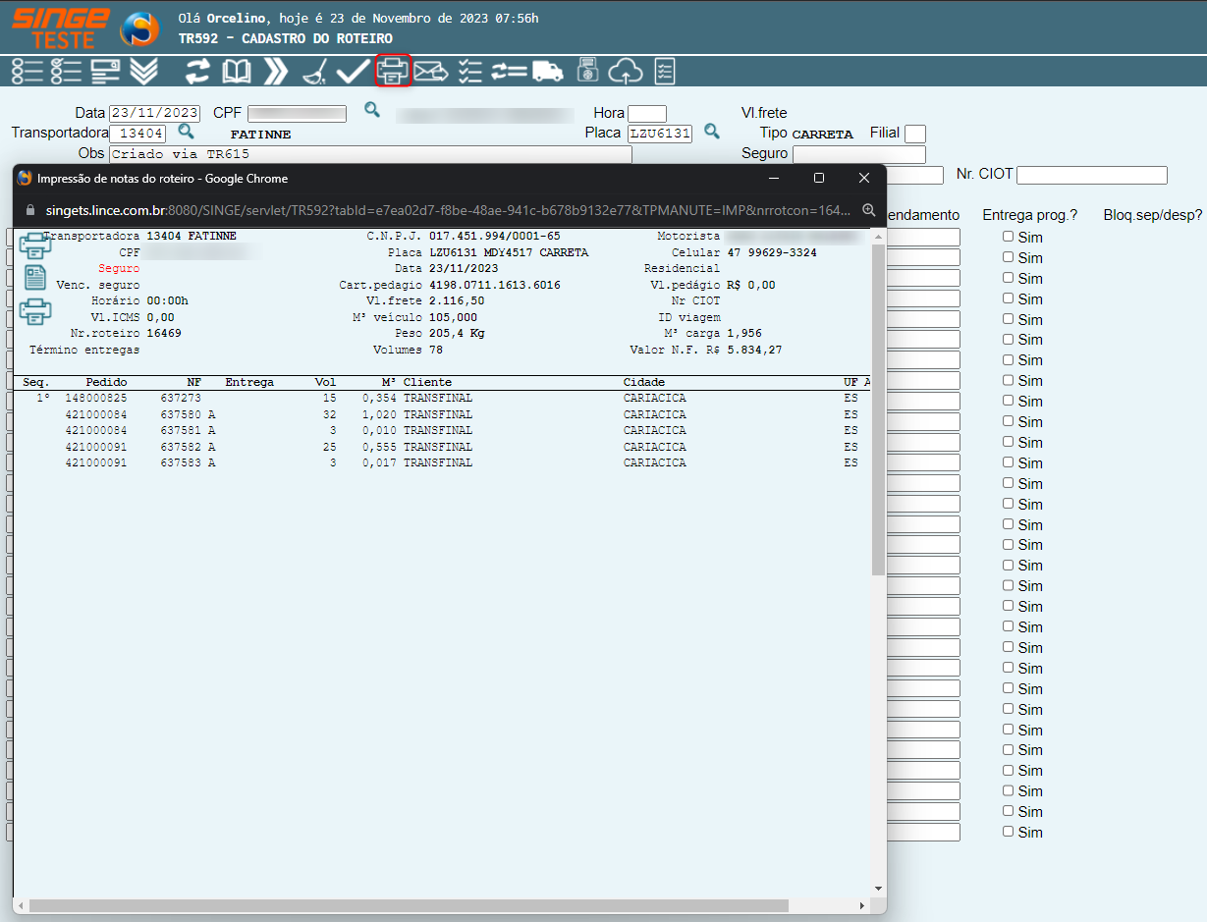Minimize the Impressão de notas popup window

(774, 178)
